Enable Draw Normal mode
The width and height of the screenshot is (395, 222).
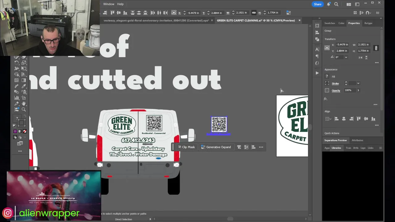pos(15,137)
